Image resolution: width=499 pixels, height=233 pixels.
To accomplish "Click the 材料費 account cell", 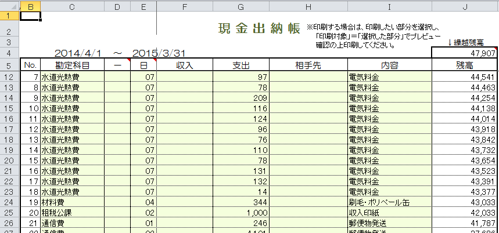I will coord(72,202).
